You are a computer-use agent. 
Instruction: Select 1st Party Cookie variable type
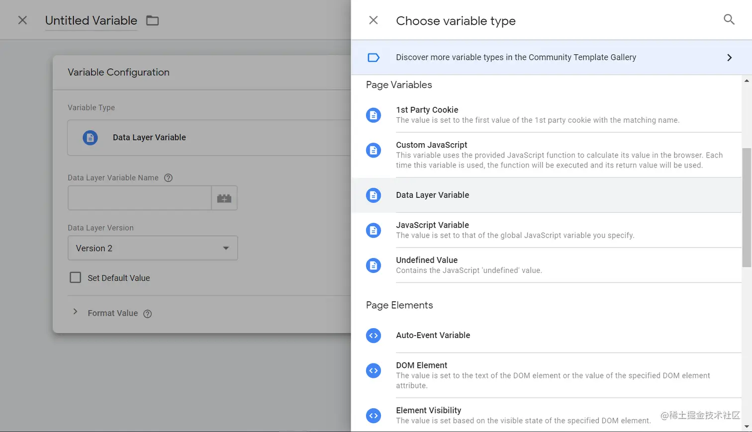(547, 115)
